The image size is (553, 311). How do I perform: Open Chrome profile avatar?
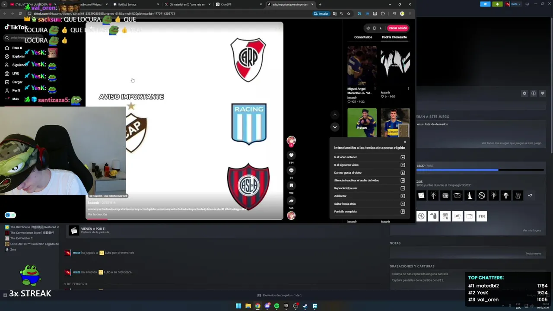click(402, 13)
